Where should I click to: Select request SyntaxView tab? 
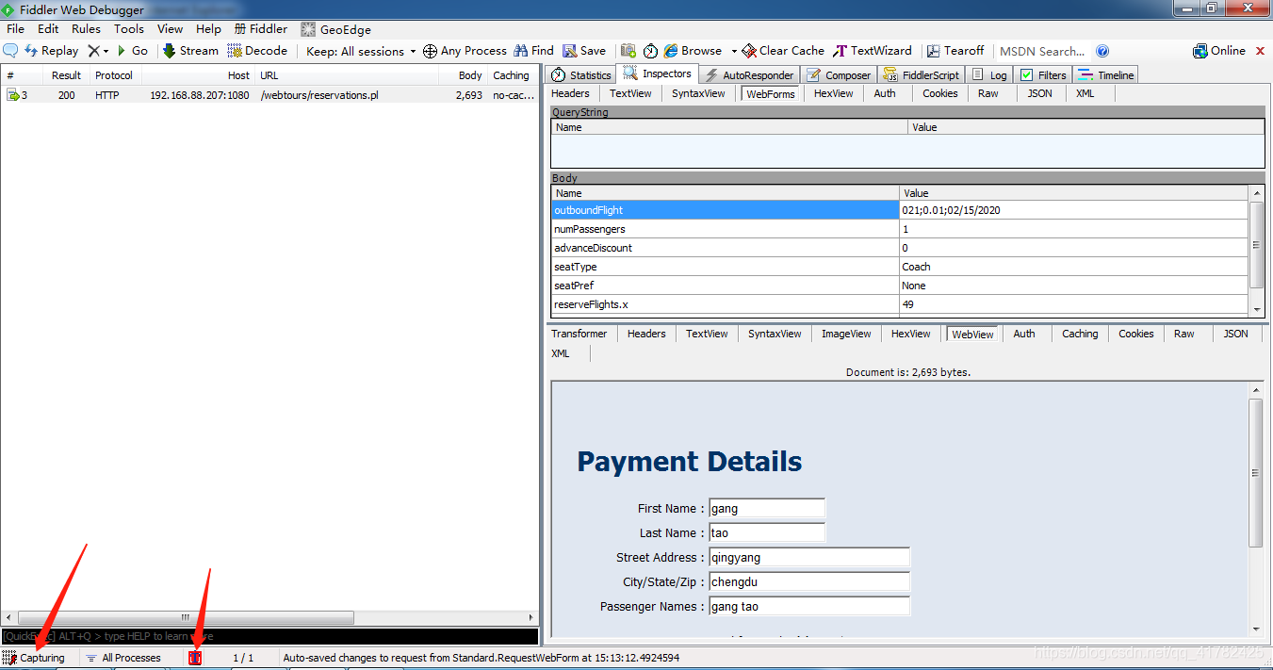698,93
